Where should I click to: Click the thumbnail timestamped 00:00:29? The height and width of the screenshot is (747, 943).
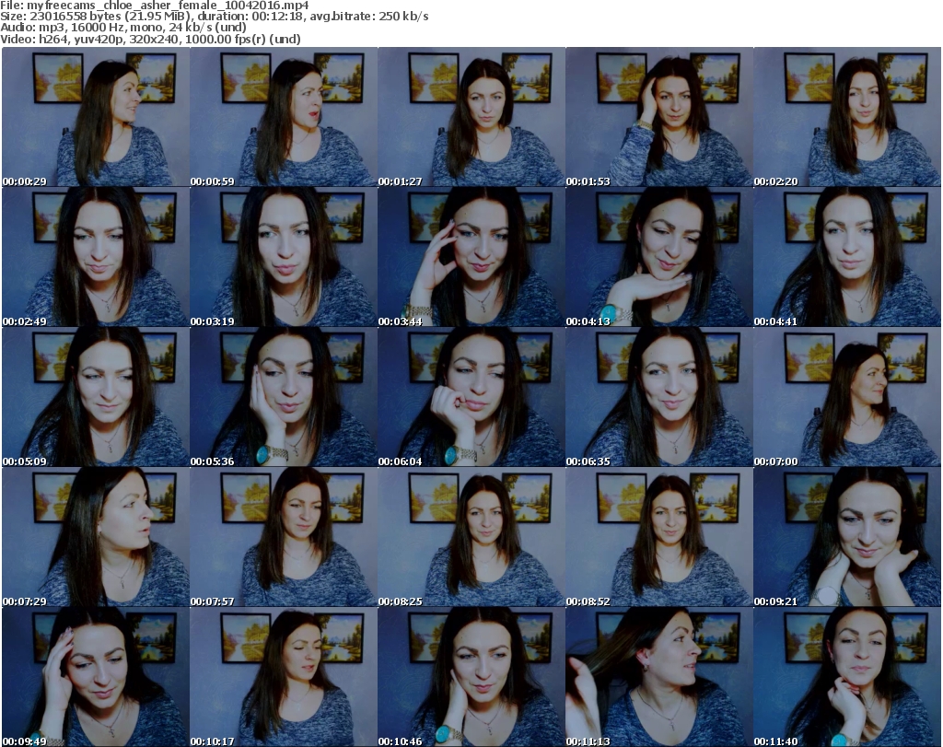pos(95,118)
